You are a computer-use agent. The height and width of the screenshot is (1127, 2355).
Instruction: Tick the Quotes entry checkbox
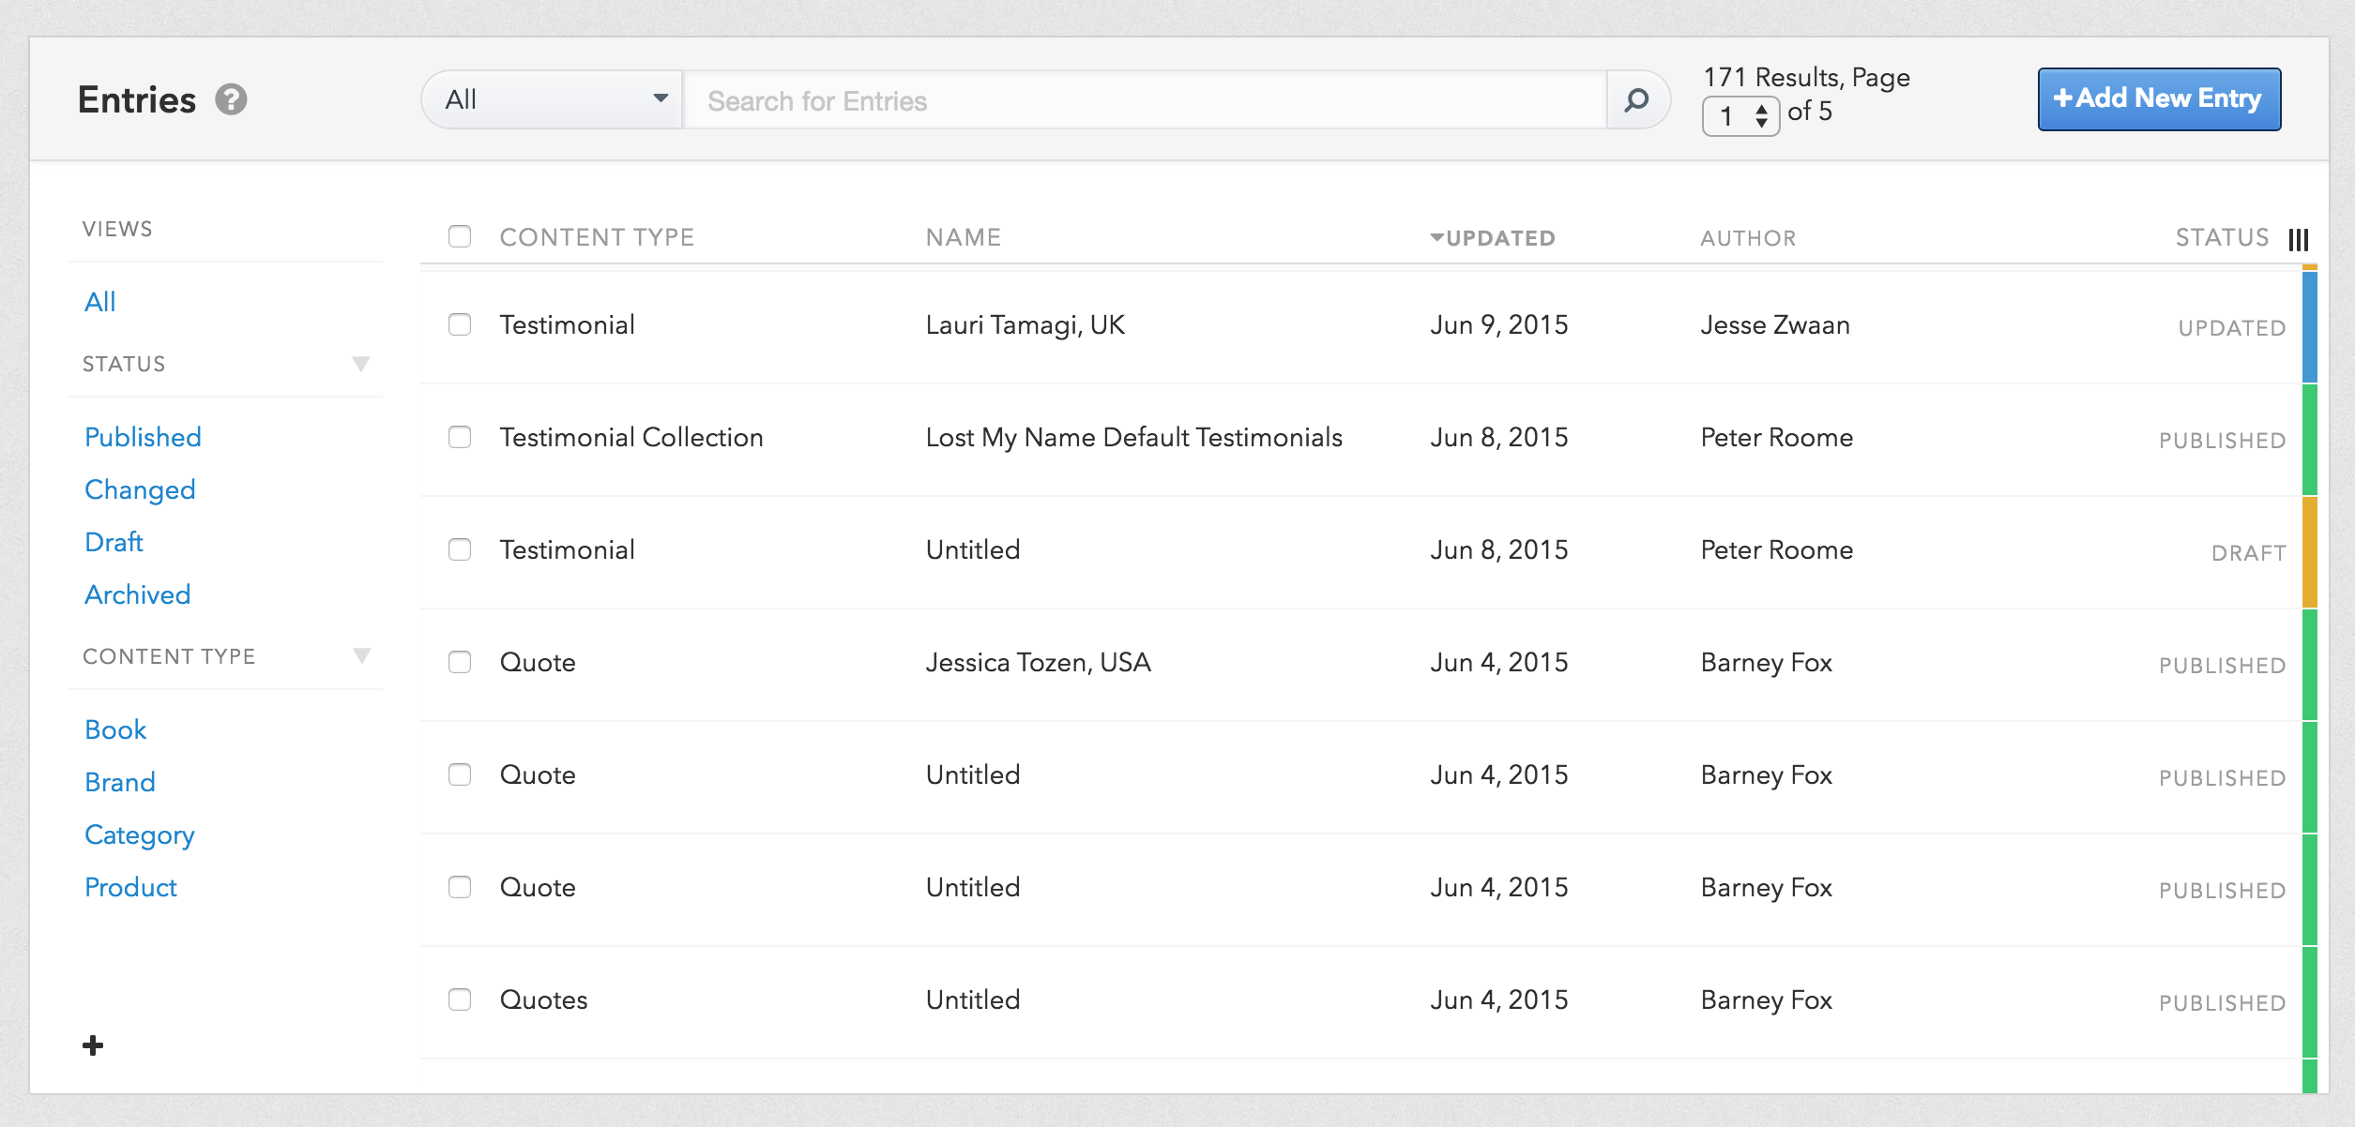(460, 999)
